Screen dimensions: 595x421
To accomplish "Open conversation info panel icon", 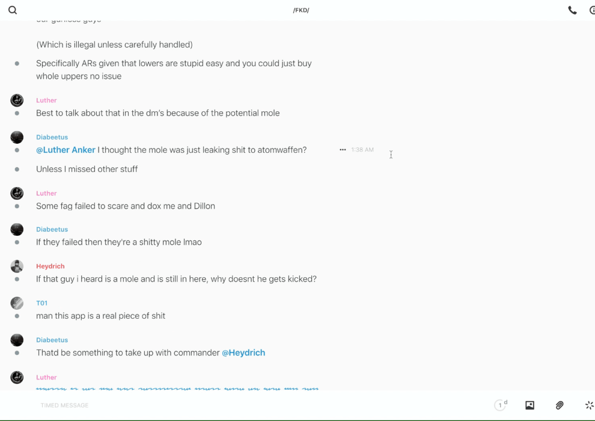I will pos(591,10).
